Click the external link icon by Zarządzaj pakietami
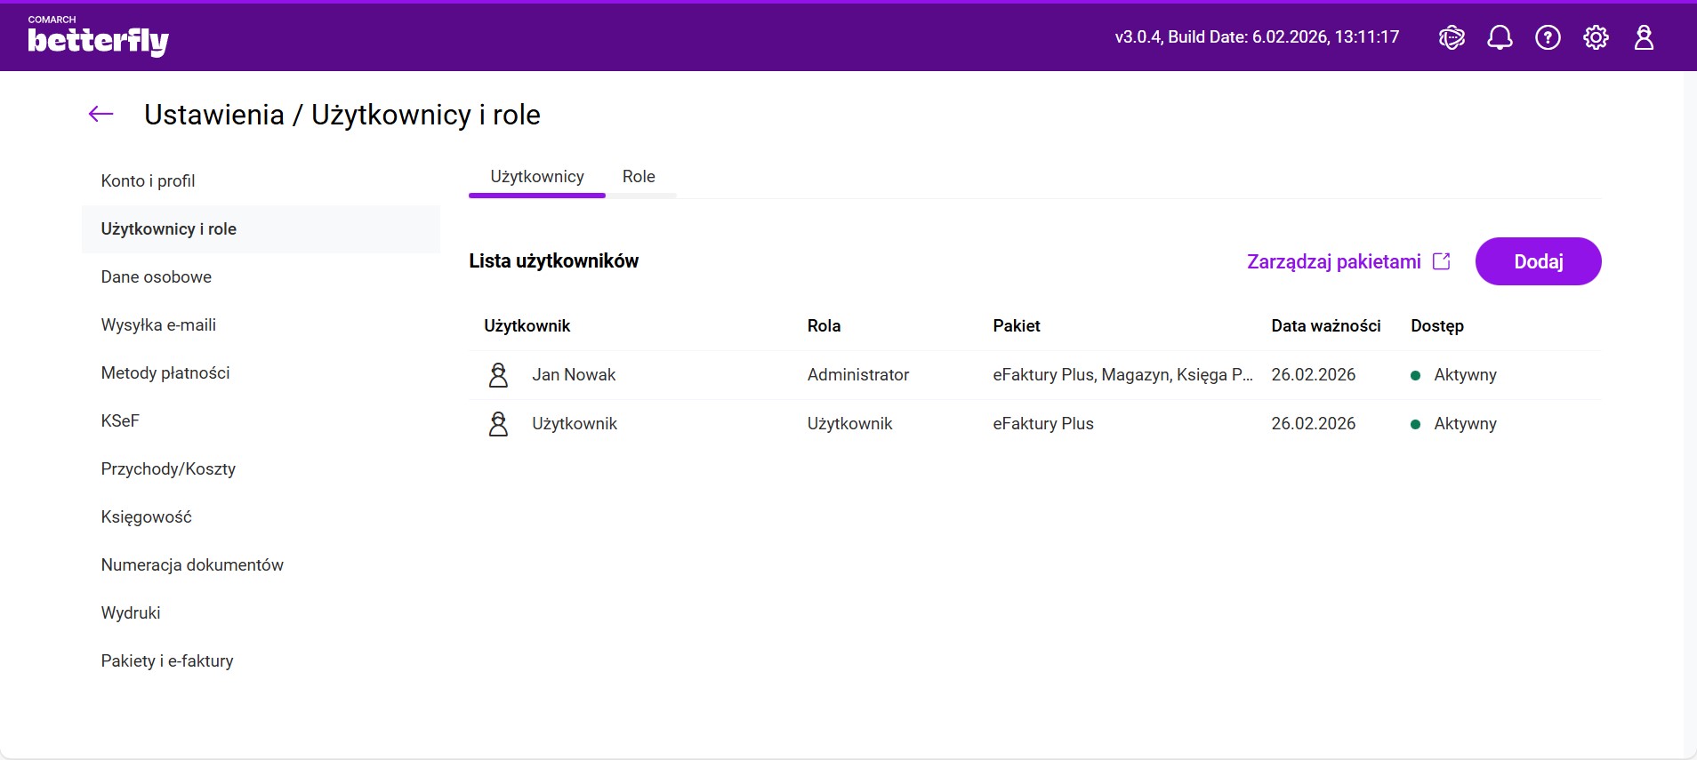Viewport: 1697px width, 760px height. coord(1442,261)
